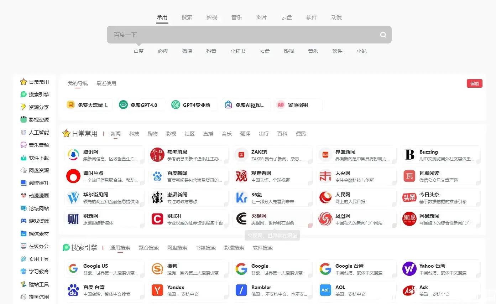Click the Buzzing B logo icon
496x304 pixels.
pos(409,155)
